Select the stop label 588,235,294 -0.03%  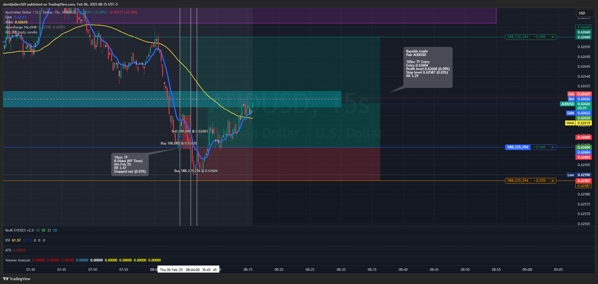point(527,181)
